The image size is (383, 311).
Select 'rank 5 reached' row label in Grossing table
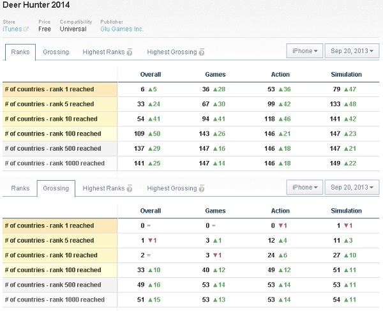click(60, 240)
